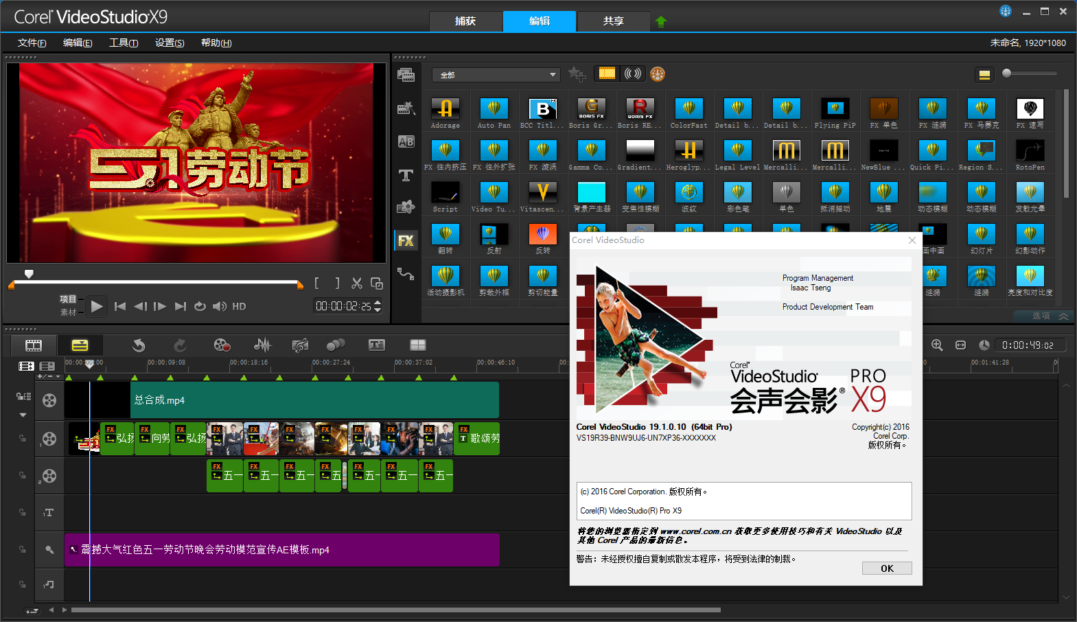This screenshot has height=622, width=1077.
Task: Open the 编辑 menu
Action: coord(78,43)
